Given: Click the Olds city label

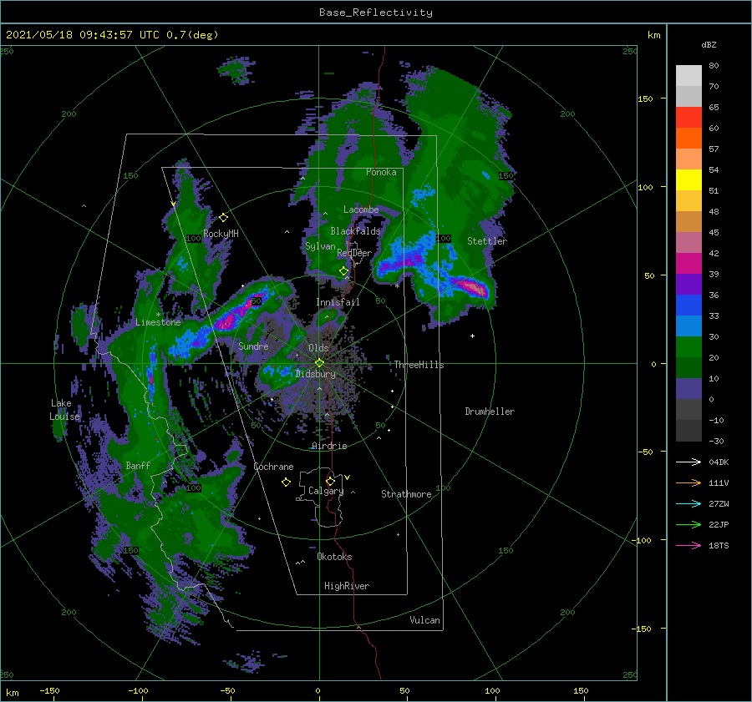Looking at the screenshot, I should [318, 348].
